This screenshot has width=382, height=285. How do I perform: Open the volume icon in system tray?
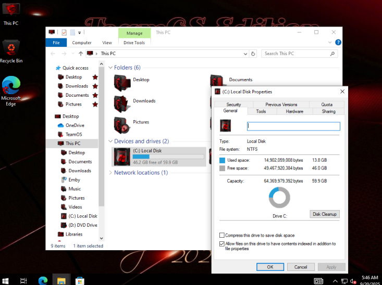point(353,281)
